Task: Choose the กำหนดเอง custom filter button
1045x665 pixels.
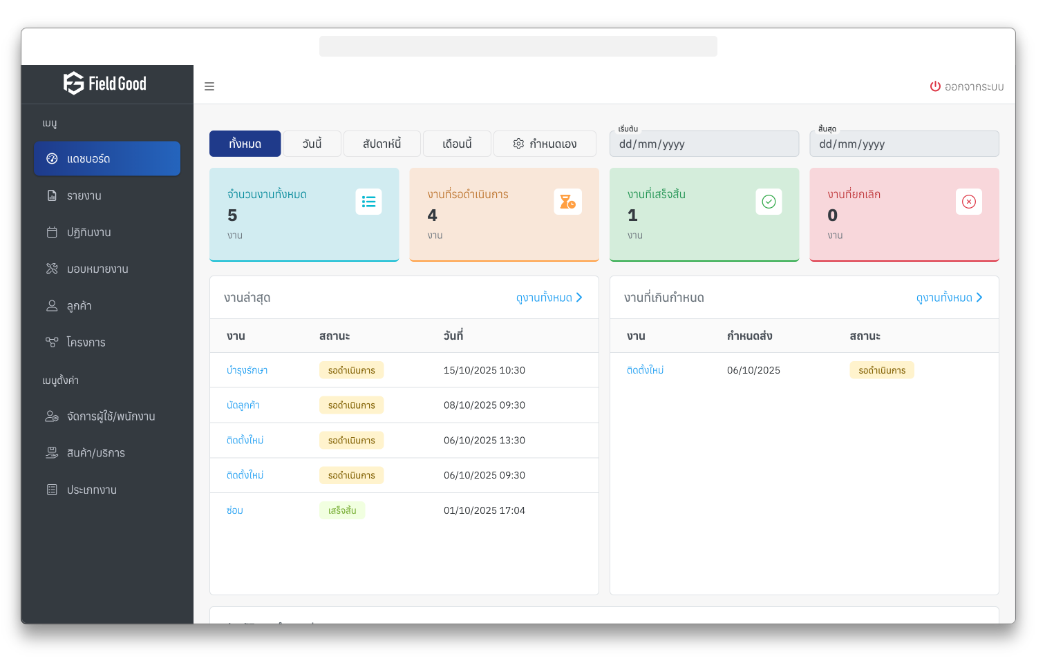Action: click(545, 144)
